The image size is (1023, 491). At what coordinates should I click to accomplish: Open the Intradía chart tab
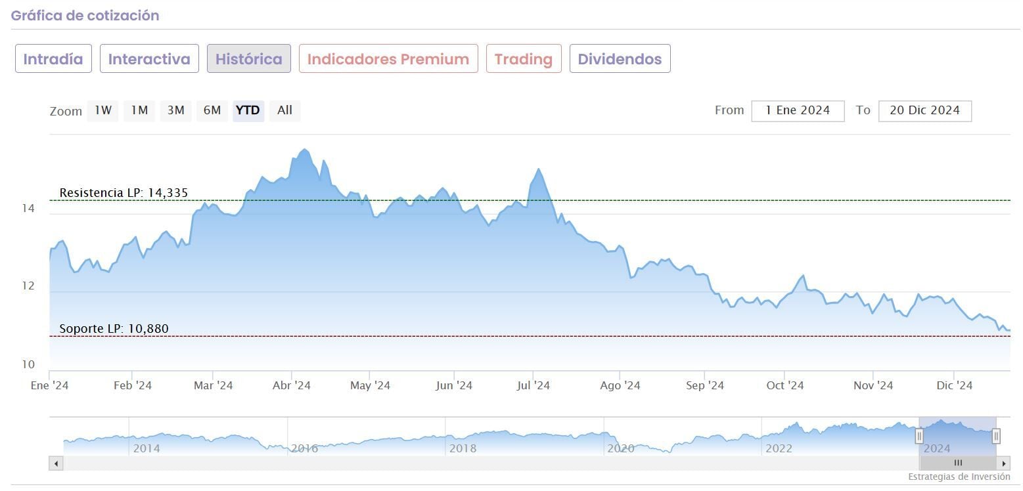53,59
